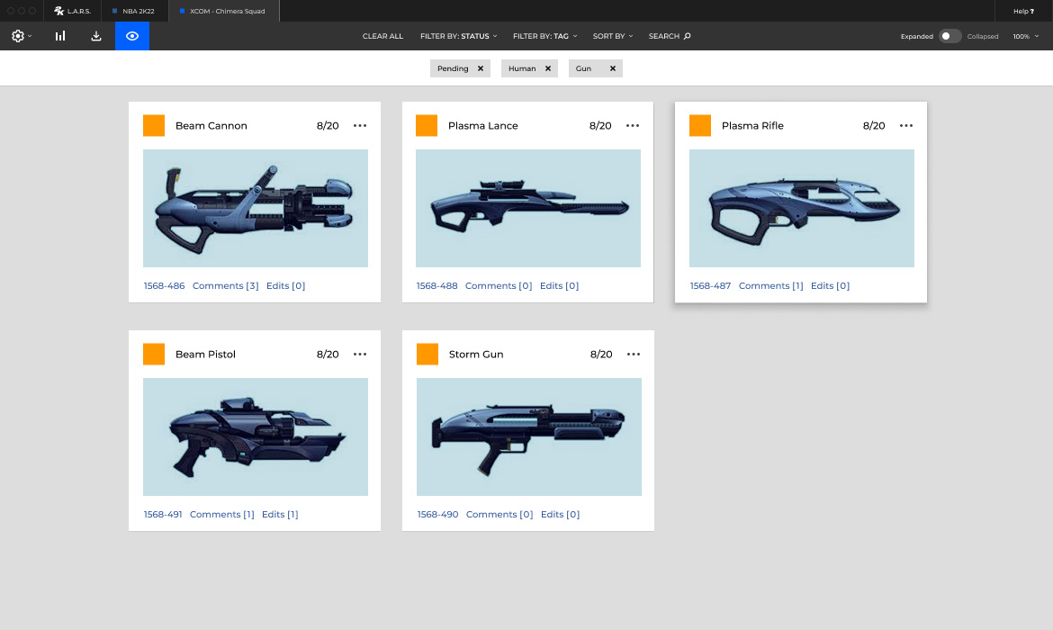Toggle the eye visibility view button

(132, 36)
